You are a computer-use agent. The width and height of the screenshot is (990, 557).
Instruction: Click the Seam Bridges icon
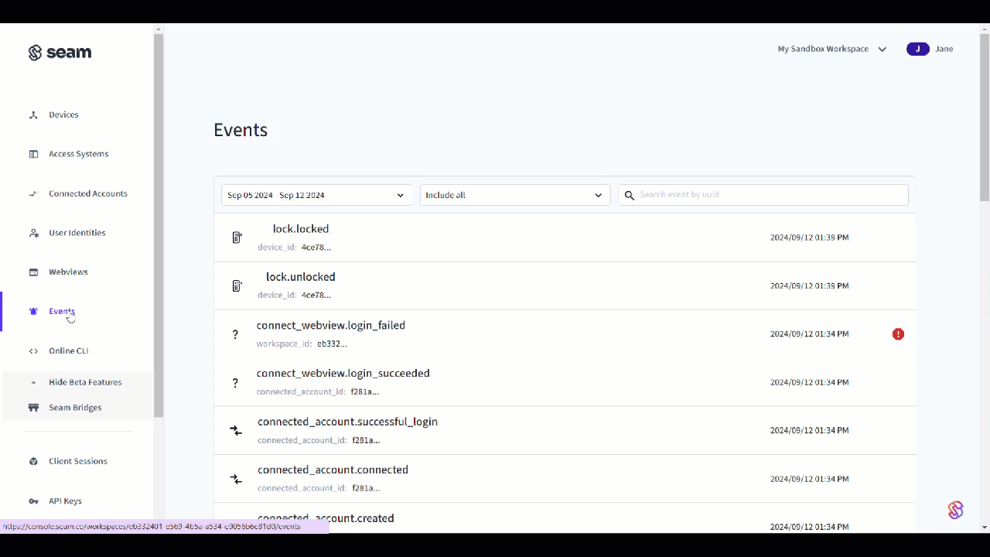33,408
